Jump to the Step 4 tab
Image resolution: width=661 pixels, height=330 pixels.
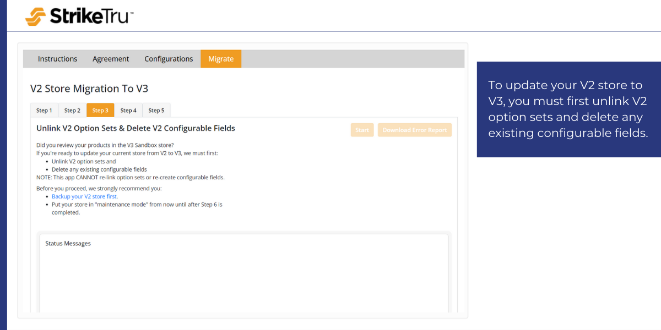click(x=128, y=111)
